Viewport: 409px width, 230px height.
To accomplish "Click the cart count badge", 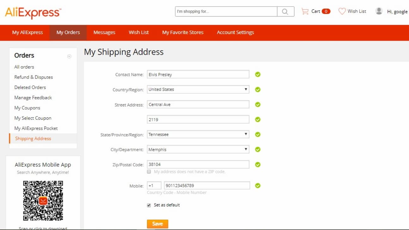I will click(326, 11).
